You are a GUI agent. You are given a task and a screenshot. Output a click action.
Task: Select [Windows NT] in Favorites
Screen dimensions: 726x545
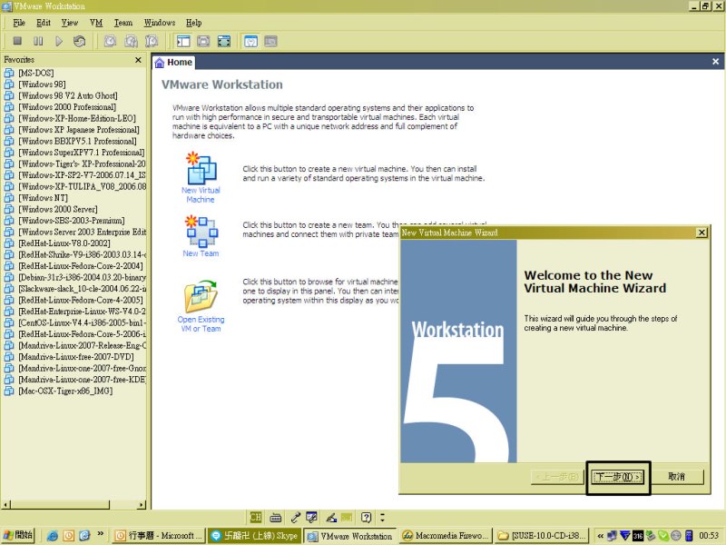(x=43, y=198)
